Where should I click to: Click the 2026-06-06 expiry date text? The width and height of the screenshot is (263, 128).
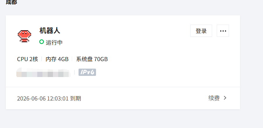43,98
